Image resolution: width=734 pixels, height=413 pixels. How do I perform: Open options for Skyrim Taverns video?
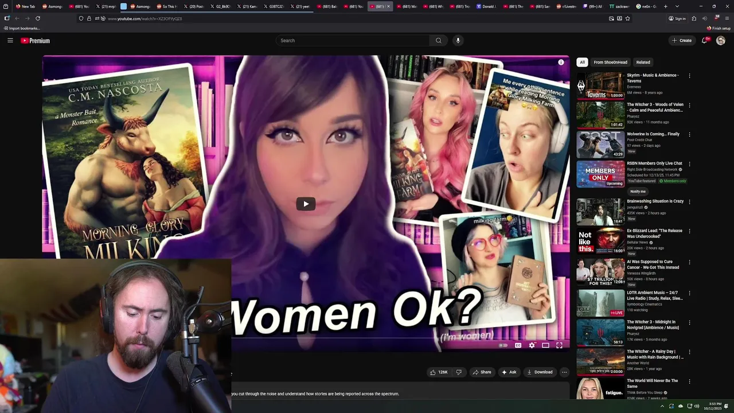point(689,76)
